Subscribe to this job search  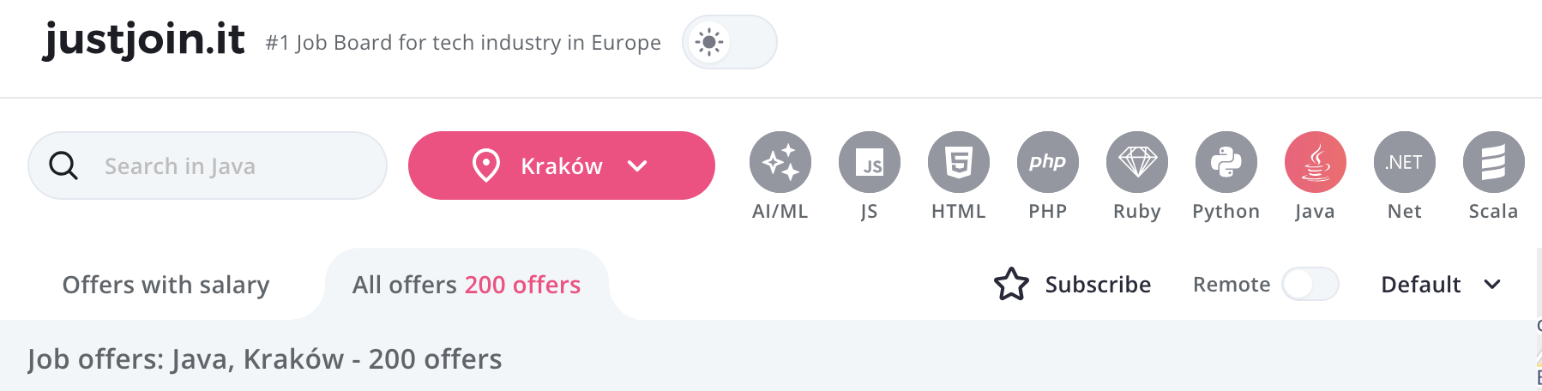click(x=1097, y=285)
